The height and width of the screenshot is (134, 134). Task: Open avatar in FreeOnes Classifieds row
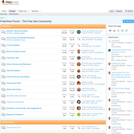click(x=79, y=102)
